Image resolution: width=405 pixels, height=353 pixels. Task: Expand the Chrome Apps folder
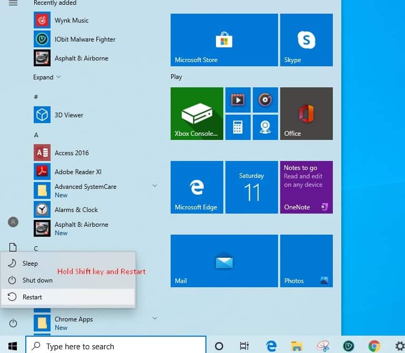click(x=155, y=318)
